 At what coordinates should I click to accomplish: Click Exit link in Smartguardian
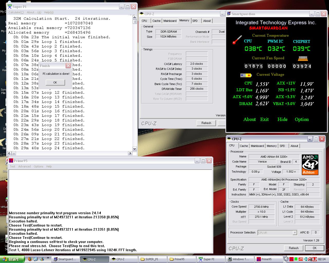click(x=264, y=119)
